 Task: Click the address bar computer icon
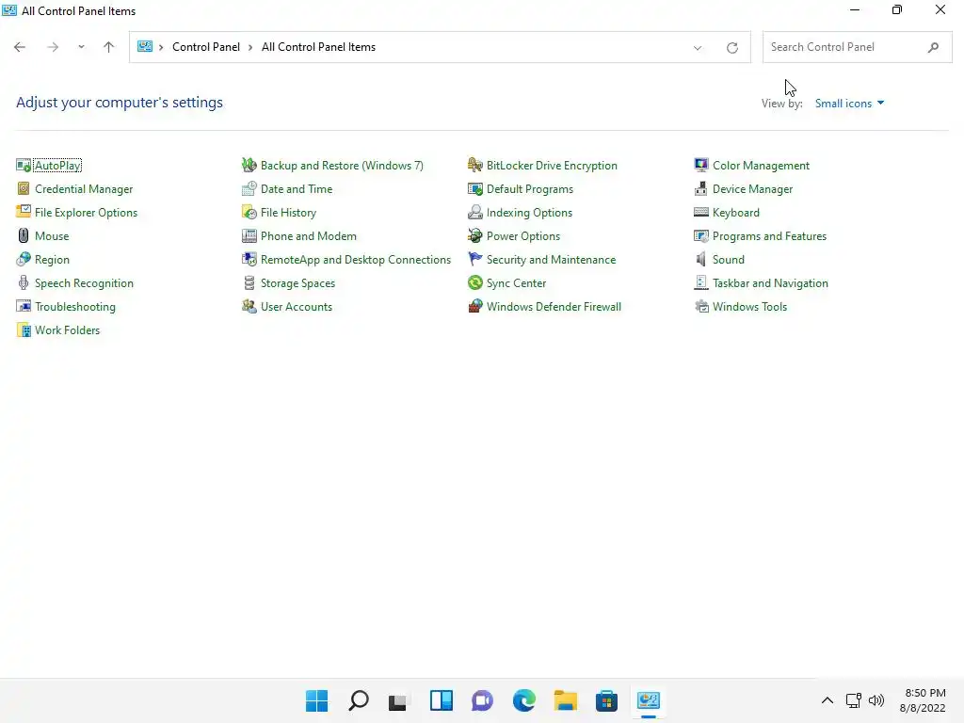144,47
